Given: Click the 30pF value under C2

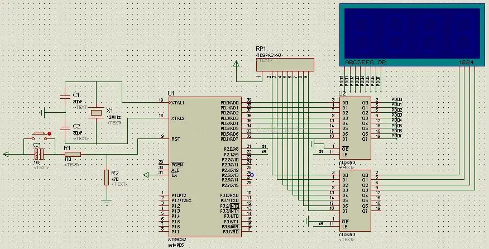Looking at the screenshot, I should point(78,133).
